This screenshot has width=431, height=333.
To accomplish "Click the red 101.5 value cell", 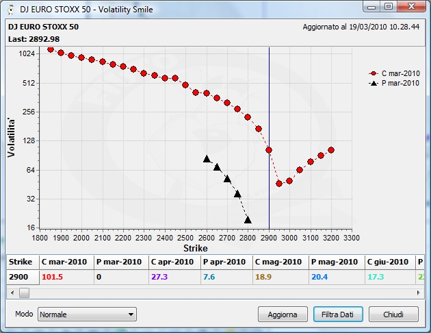I will click(x=66, y=277).
